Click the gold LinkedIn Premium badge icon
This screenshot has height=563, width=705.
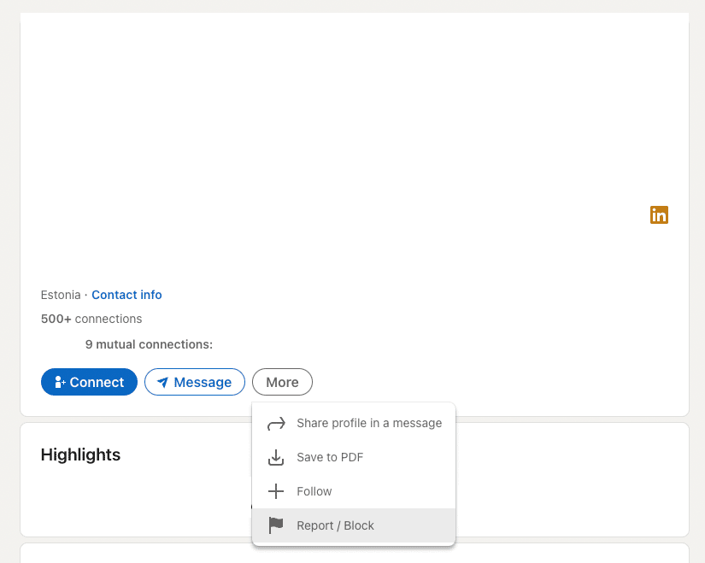coord(659,215)
